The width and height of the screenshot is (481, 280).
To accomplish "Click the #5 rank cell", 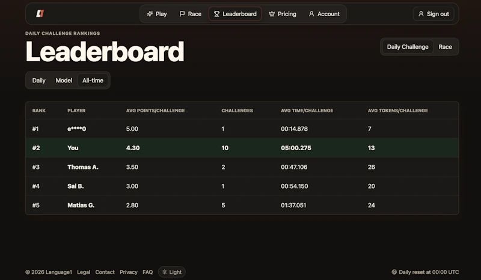I will point(36,205).
